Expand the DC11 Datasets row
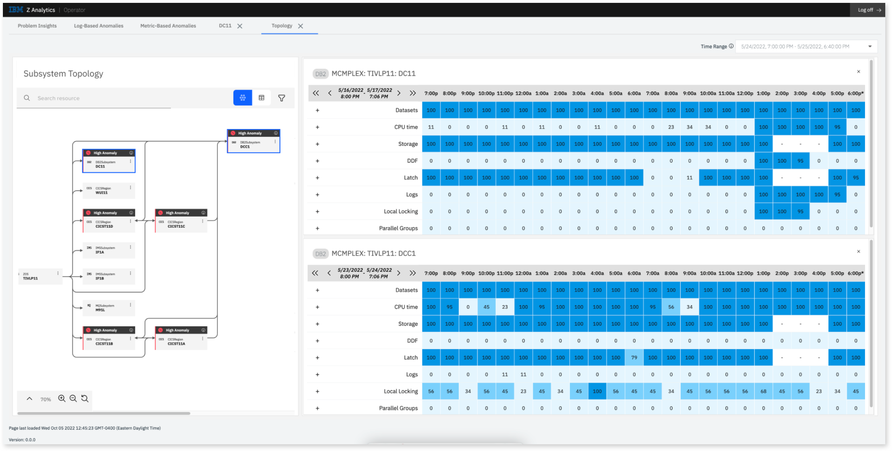This screenshot has width=892, height=451. pos(317,110)
